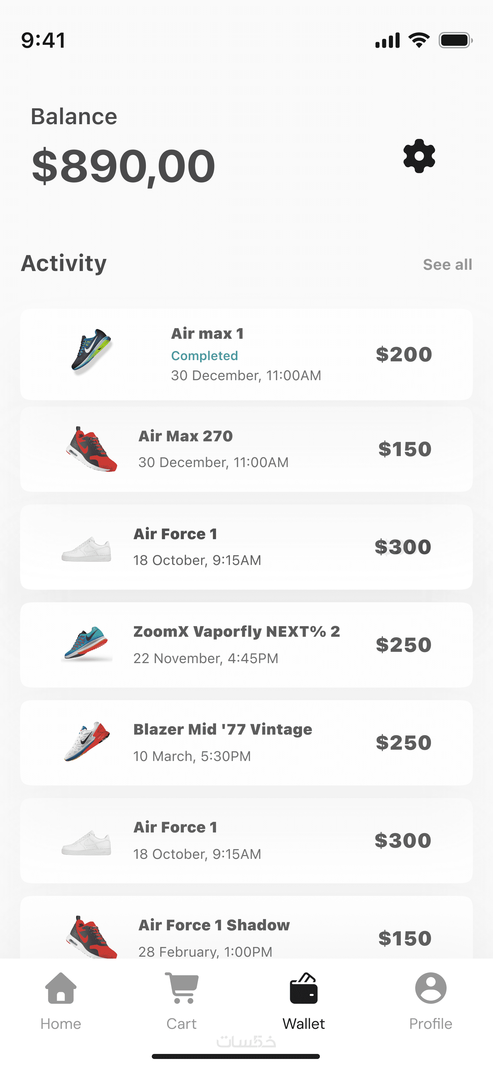
Task: Open the Air Max 270 transaction
Action: (246, 449)
